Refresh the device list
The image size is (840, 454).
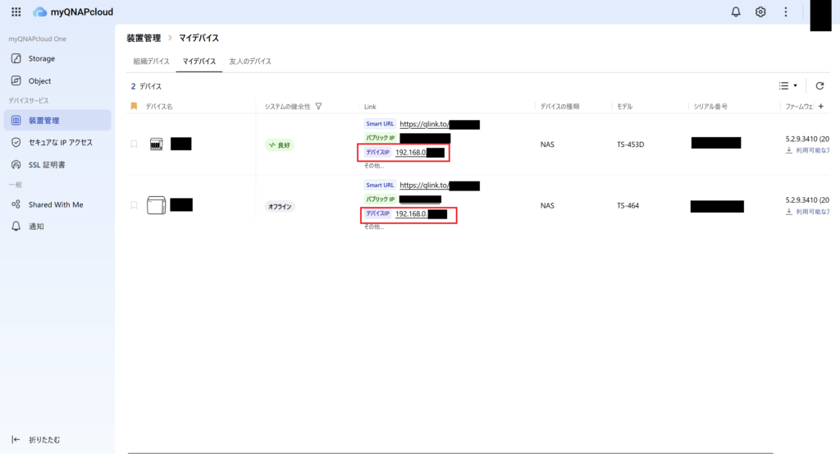tap(819, 85)
